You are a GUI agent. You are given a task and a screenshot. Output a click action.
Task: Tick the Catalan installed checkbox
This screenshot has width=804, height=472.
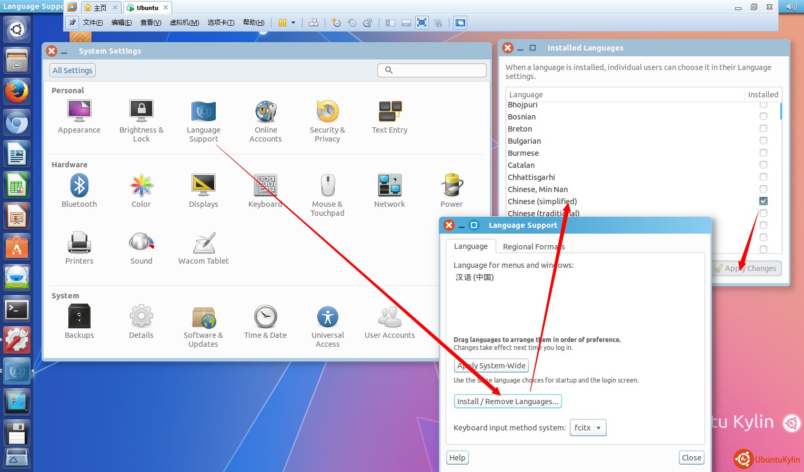point(763,165)
